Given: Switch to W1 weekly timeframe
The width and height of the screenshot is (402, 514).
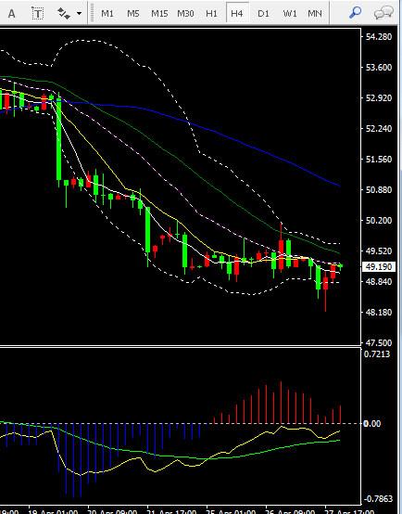Looking at the screenshot, I should 290,13.
